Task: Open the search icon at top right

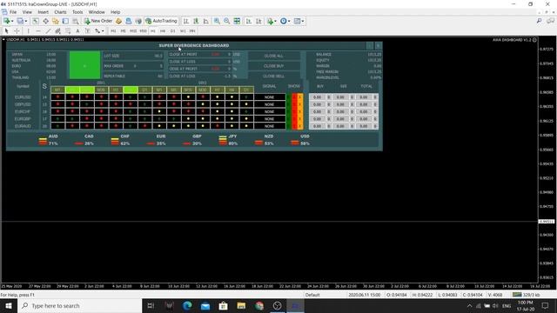Action: pos(539,21)
